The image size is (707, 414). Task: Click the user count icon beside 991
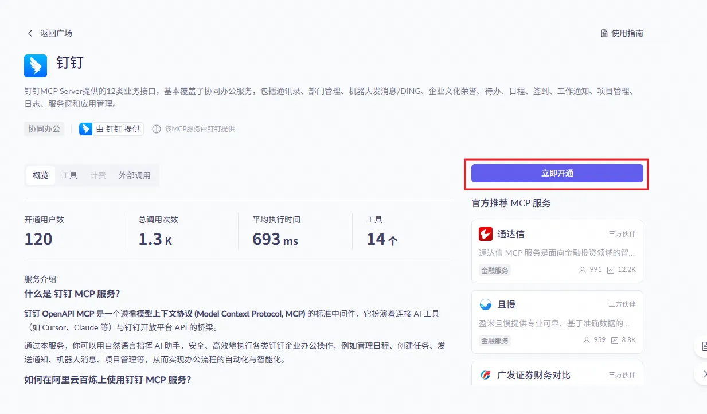click(583, 270)
